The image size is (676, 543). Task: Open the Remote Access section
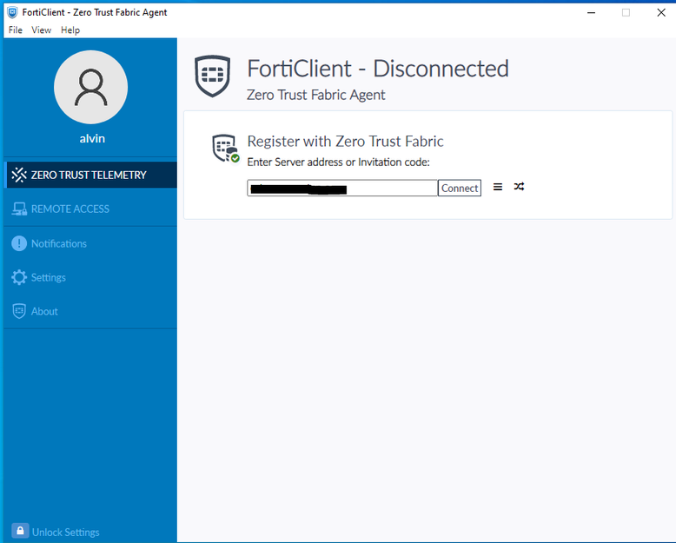coord(90,209)
